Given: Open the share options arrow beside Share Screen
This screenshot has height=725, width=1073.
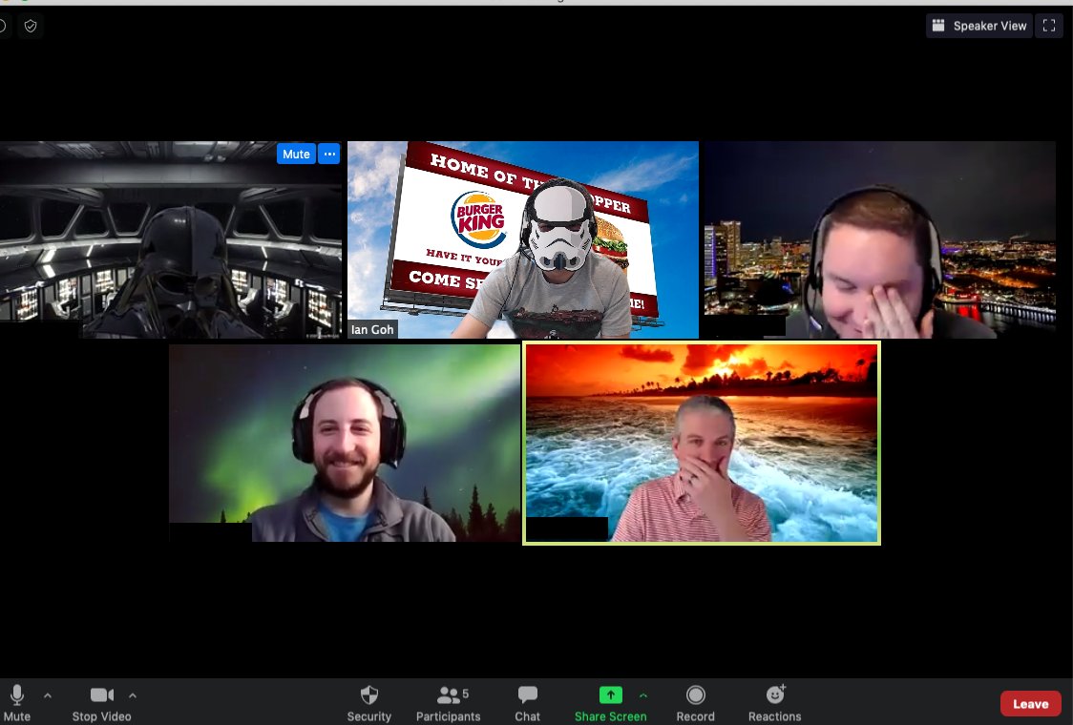Looking at the screenshot, I should pos(642,695).
